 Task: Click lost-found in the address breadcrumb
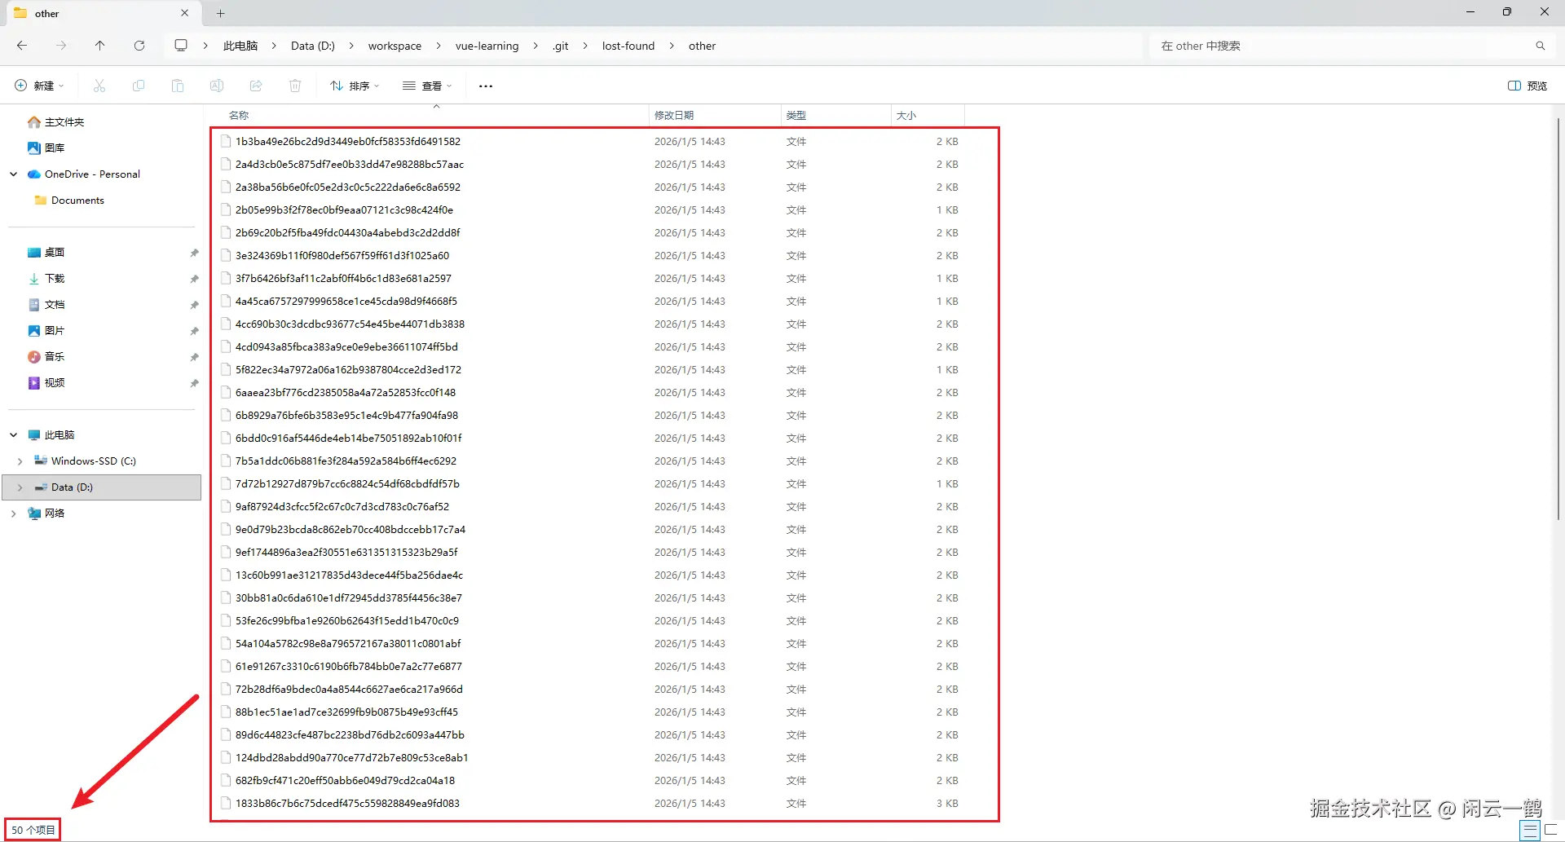[x=628, y=46]
